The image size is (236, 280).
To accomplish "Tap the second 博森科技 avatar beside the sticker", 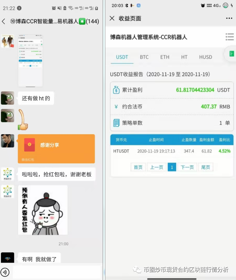I will pyautogui.click(x=8, y=191).
